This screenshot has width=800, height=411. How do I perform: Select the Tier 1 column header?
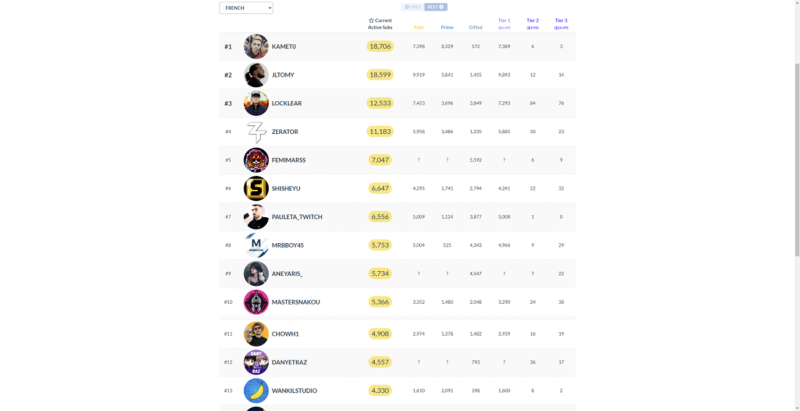pyautogui.click(x=504, y=23)
